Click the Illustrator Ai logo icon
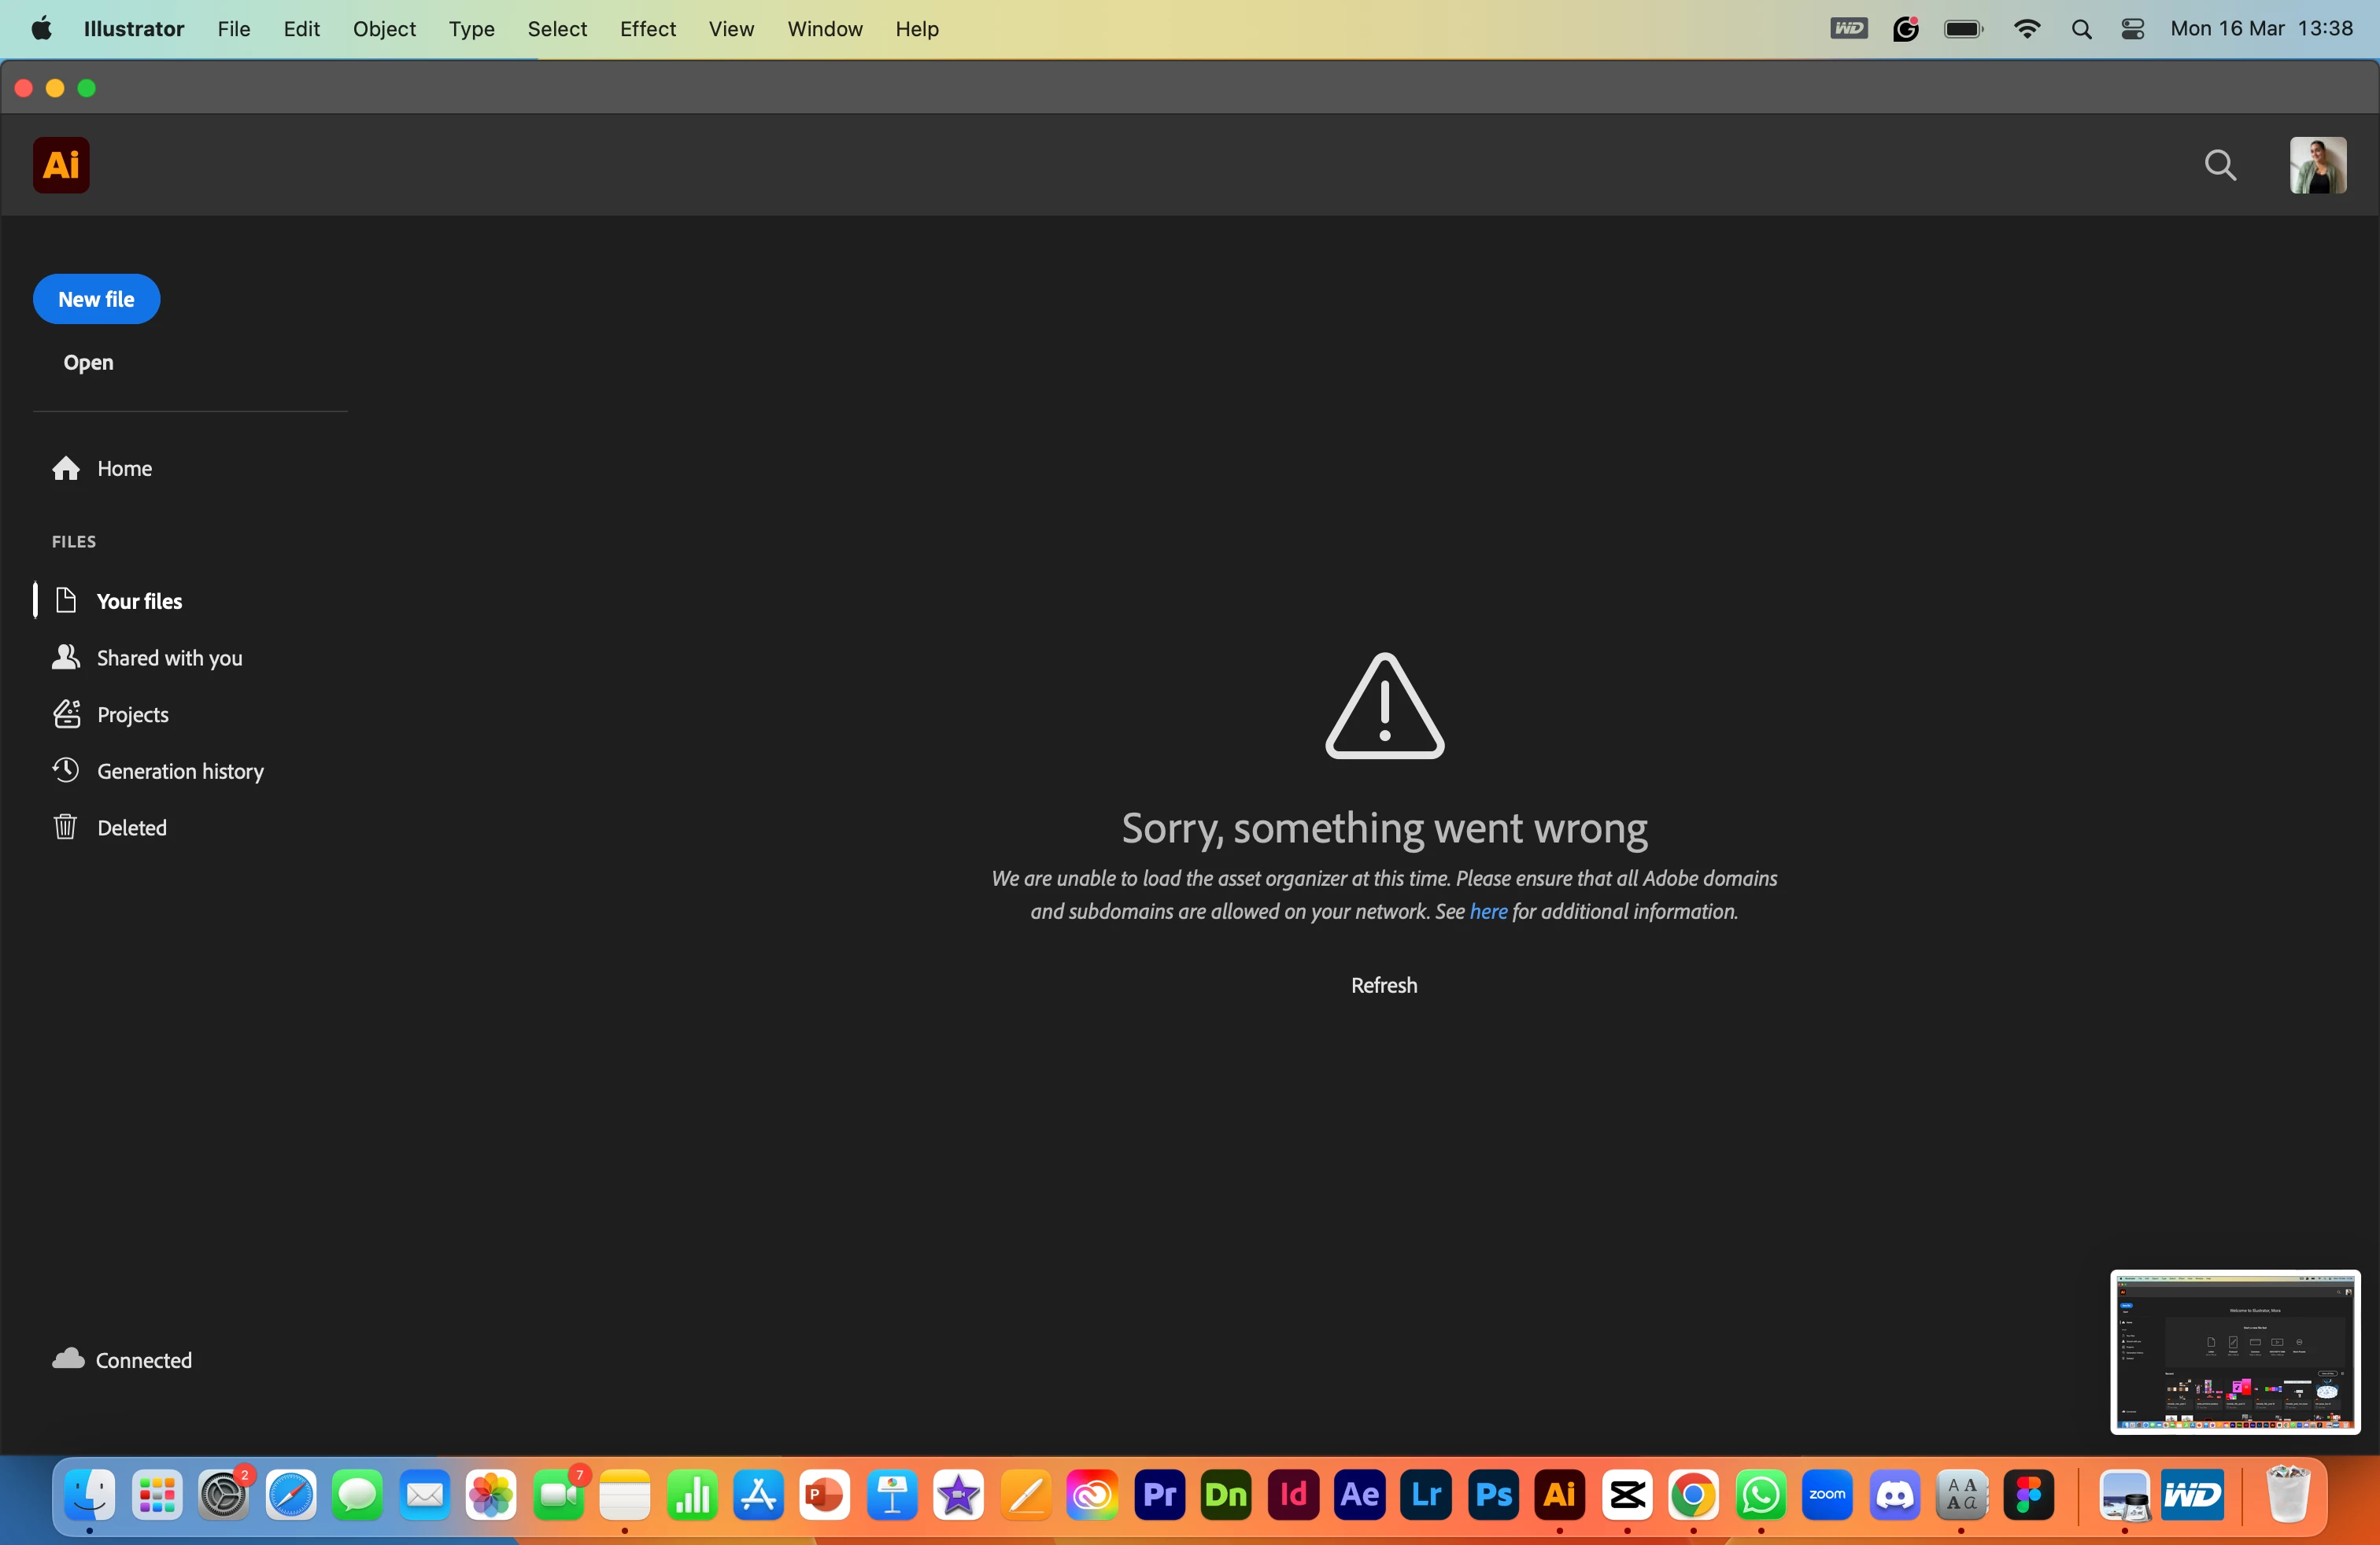The height and width of the screenshot is (1545, 2380). coord(61,165)
